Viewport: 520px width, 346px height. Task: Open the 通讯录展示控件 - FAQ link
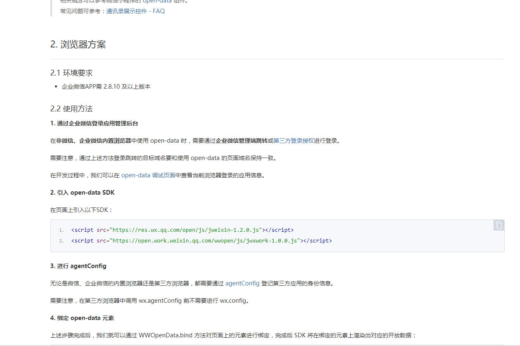click(x=135, y=11)
